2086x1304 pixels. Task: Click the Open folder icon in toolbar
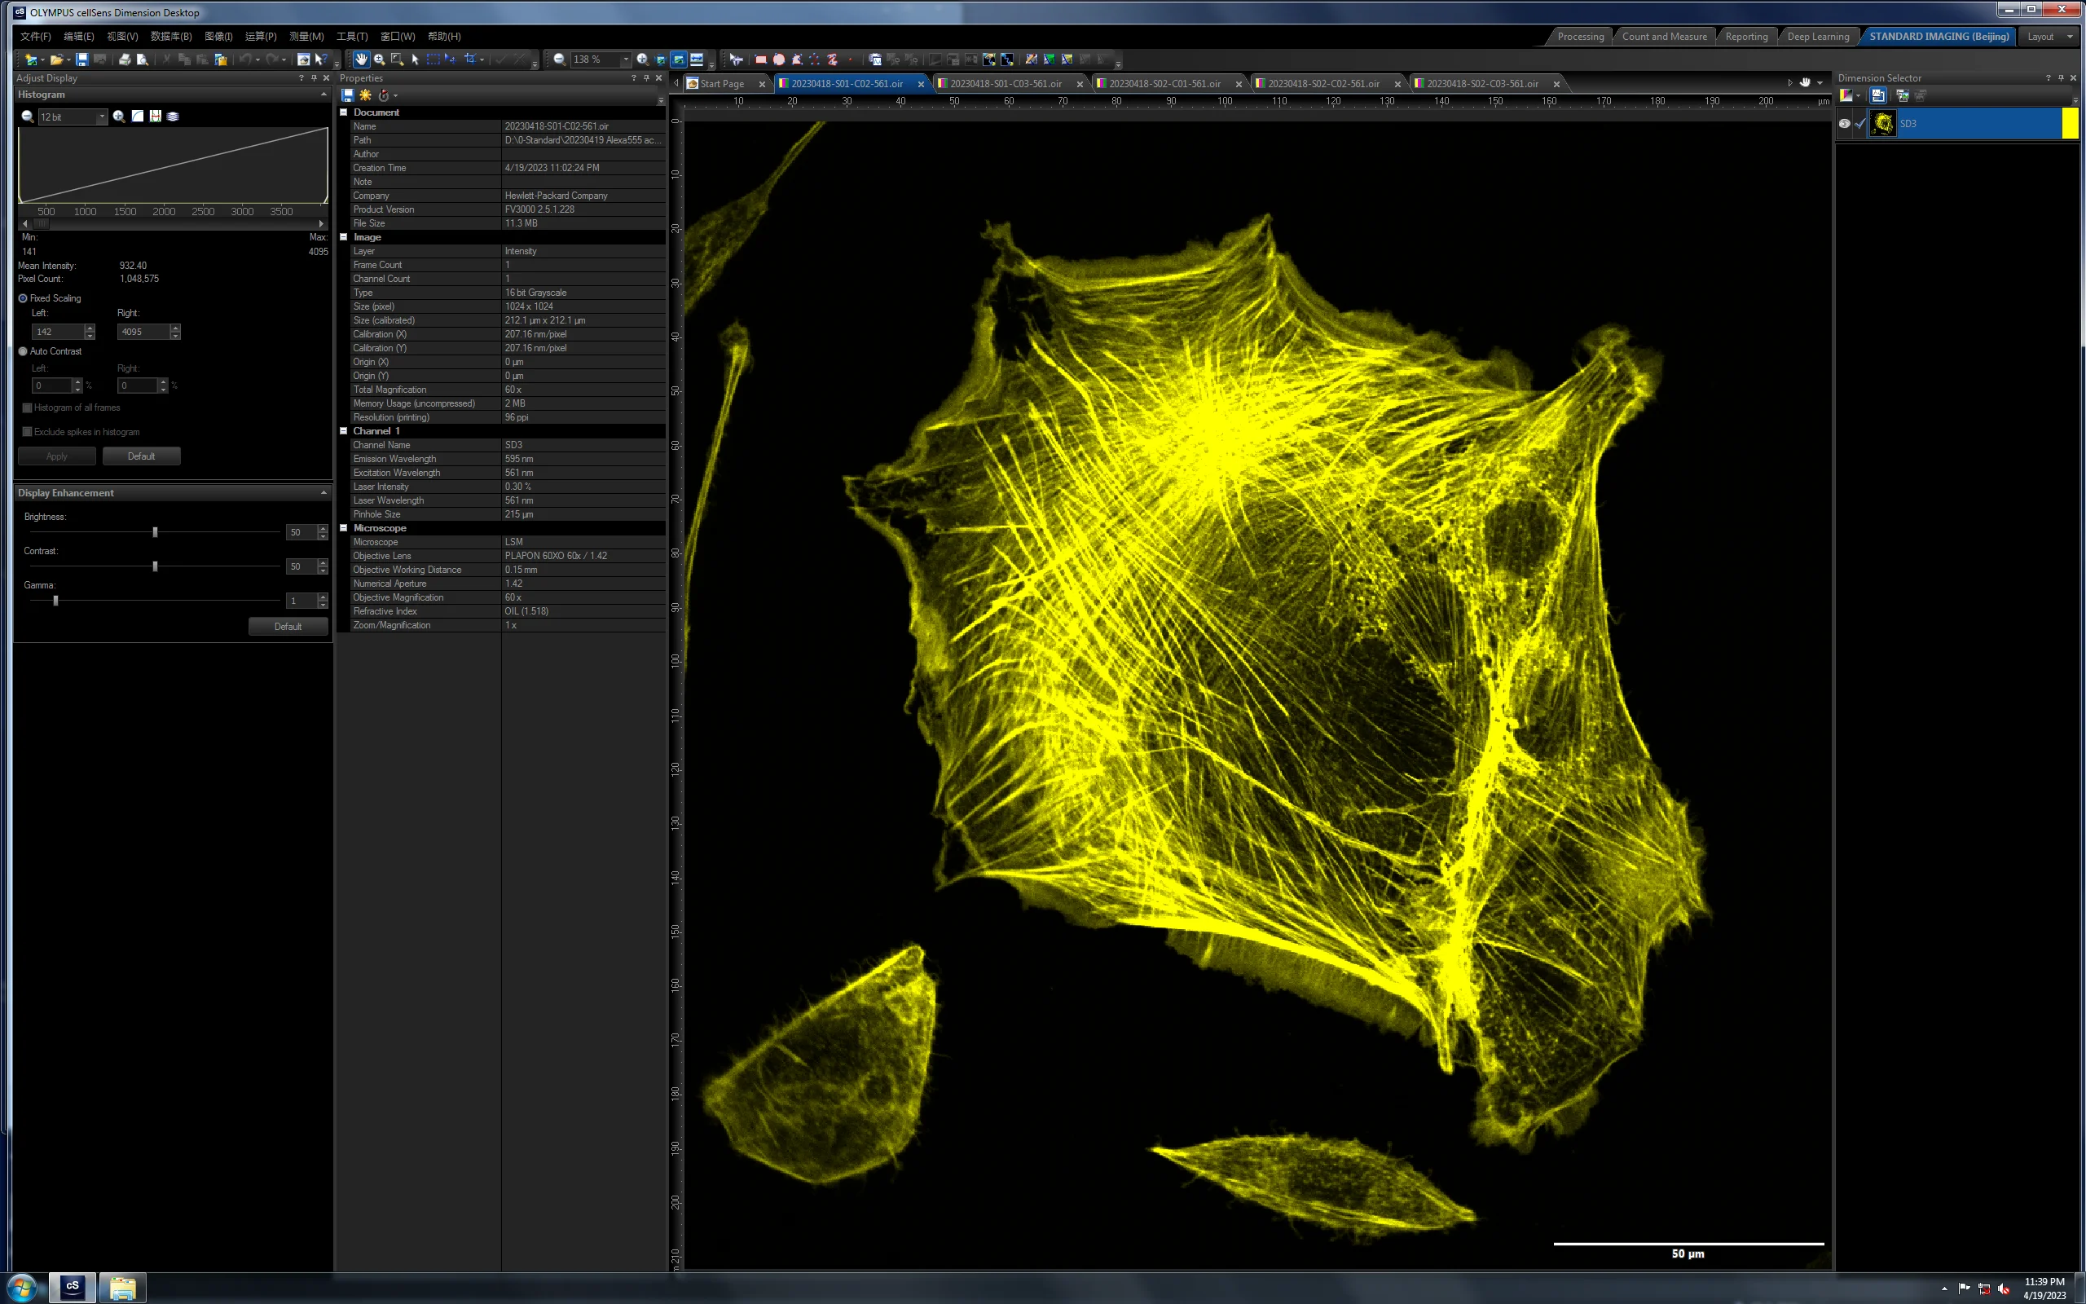57,59
